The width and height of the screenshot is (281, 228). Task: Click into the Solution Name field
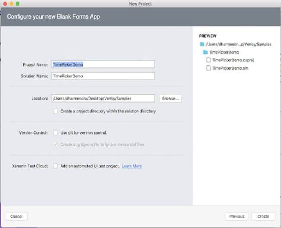103,76
